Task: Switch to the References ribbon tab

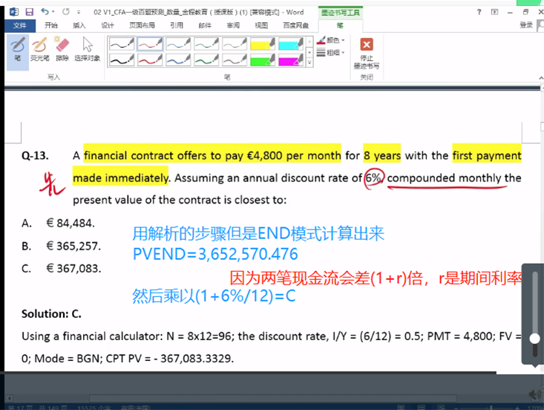Action: click(x=177, y=25)
